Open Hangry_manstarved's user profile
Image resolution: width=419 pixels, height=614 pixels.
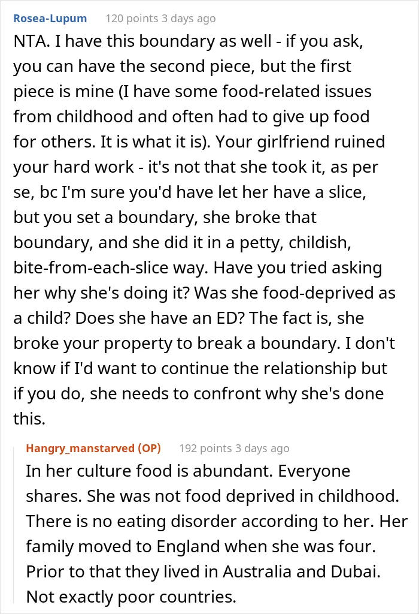click(x=80, y=448)
